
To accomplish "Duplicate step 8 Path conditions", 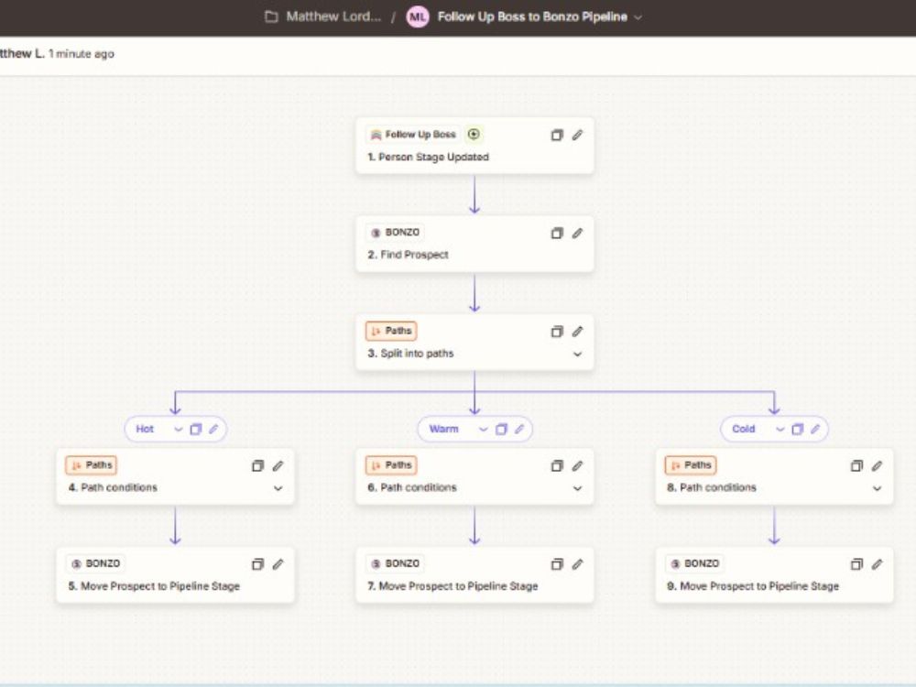I will pos(856,465).
